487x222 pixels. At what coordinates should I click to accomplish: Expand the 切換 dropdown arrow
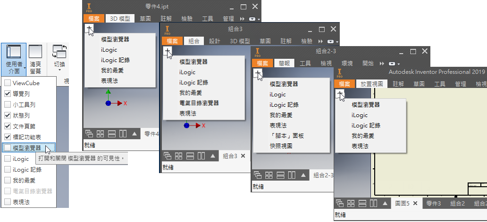coord(59,71)
